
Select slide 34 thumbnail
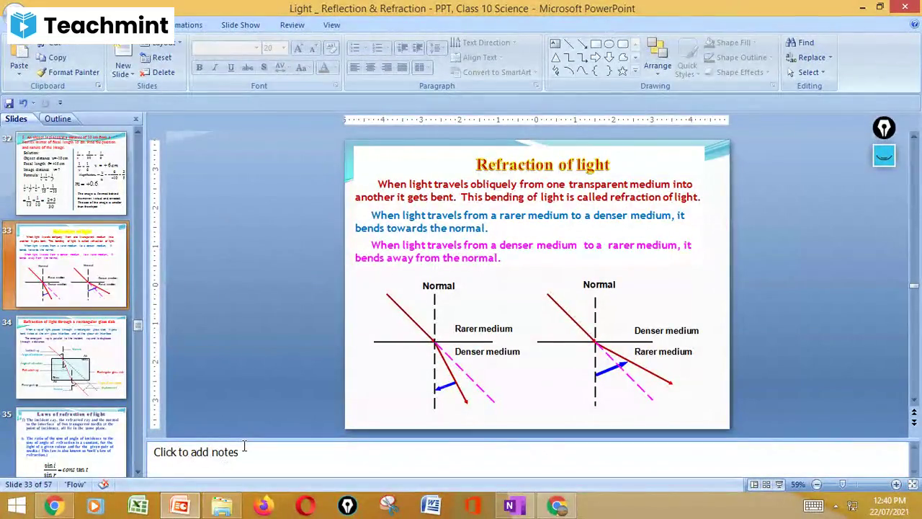(x=71, y=358)
